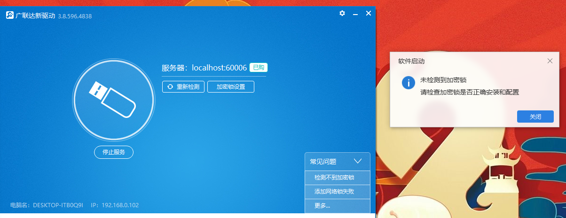Open settings via the gear icon
This screenshot has height=218, width=566.
[x=342, y=13]
